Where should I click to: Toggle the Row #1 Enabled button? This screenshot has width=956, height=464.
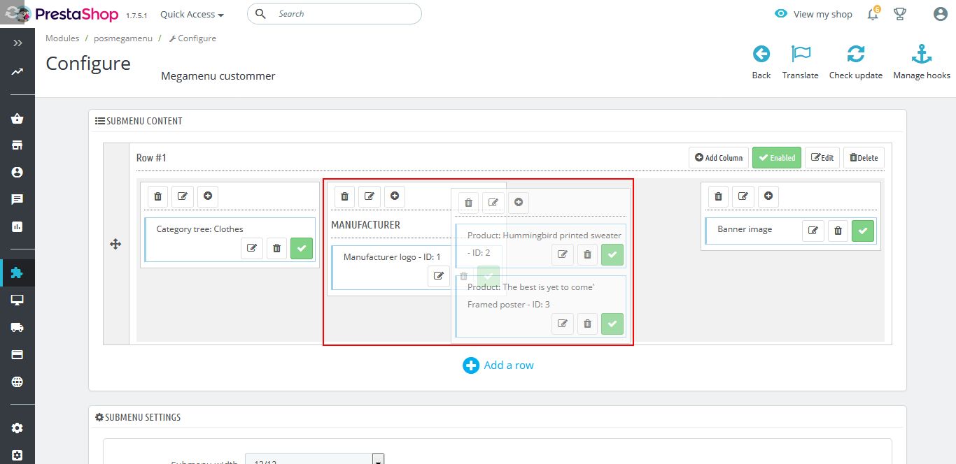[776, 158]
